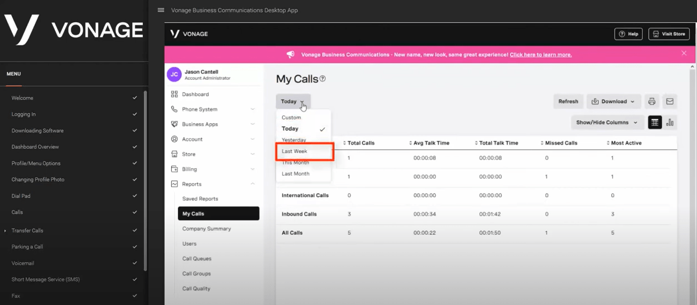Click the Billing icon

[174, 169]
